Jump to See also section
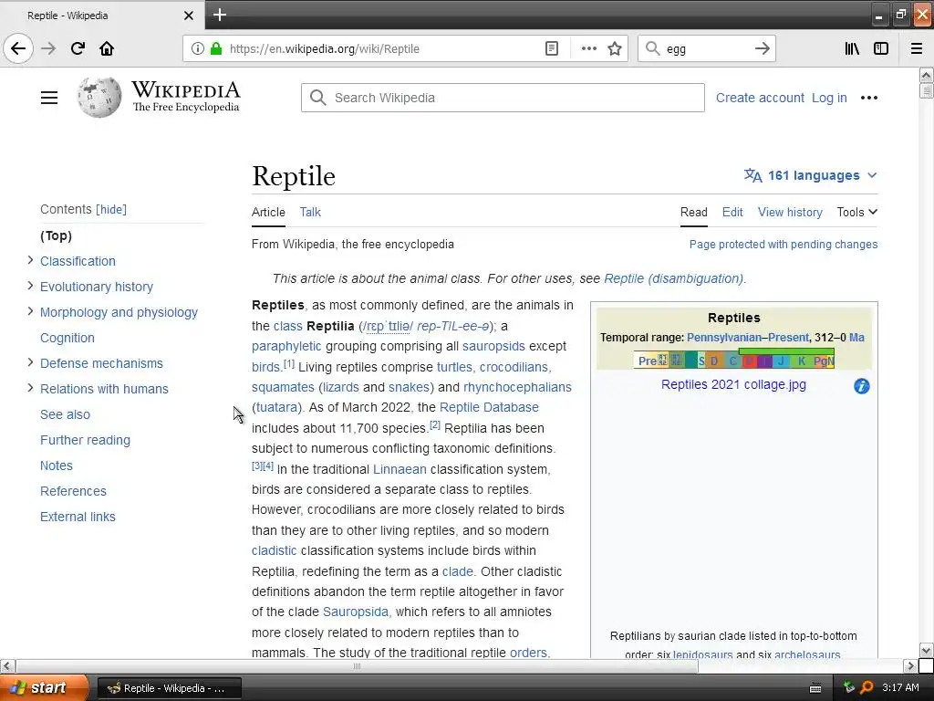 click(x=65, y=414)
